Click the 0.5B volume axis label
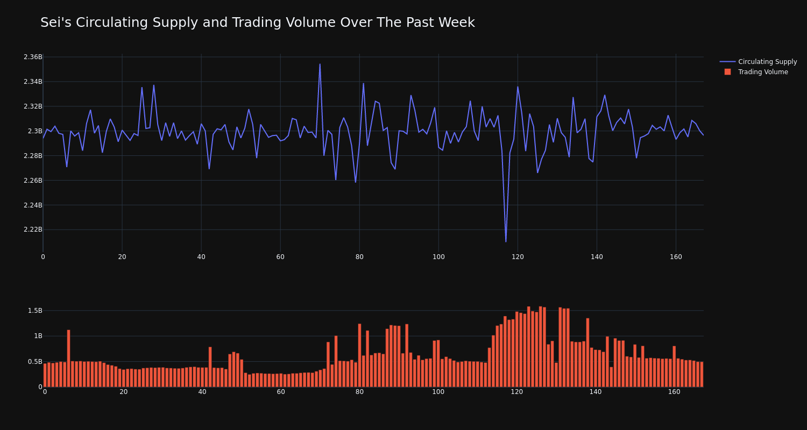This screenshot has width=807, height=430. click(35, 362)
